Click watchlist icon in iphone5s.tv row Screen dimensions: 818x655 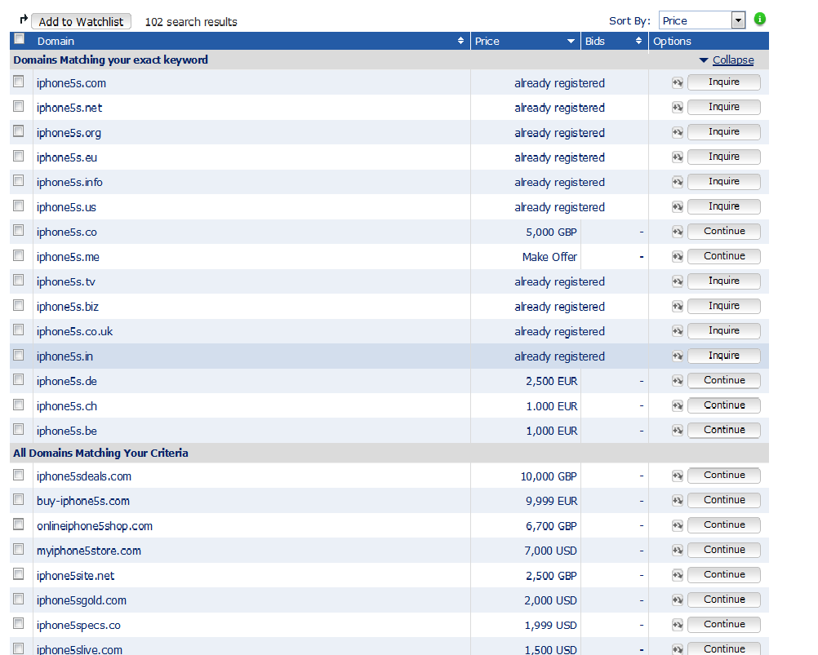677,282
